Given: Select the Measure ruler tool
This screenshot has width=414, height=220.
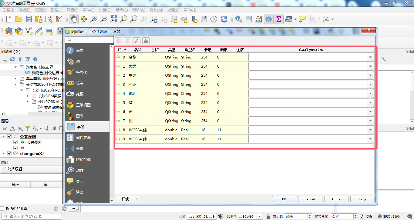Looking at the screenshot, I should point(289,19).
